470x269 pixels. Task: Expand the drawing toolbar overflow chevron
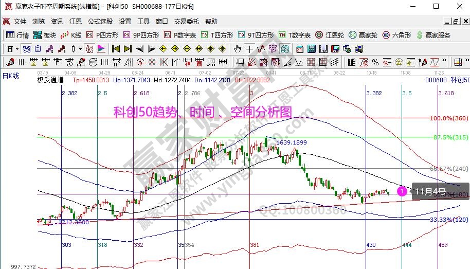click(443, 62)
